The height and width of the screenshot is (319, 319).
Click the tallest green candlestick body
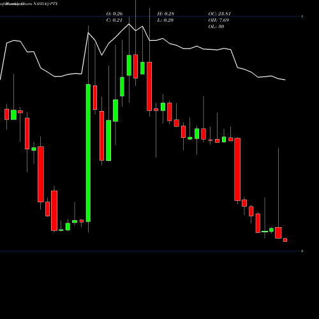pyautogui.click(x=88, y=153)
